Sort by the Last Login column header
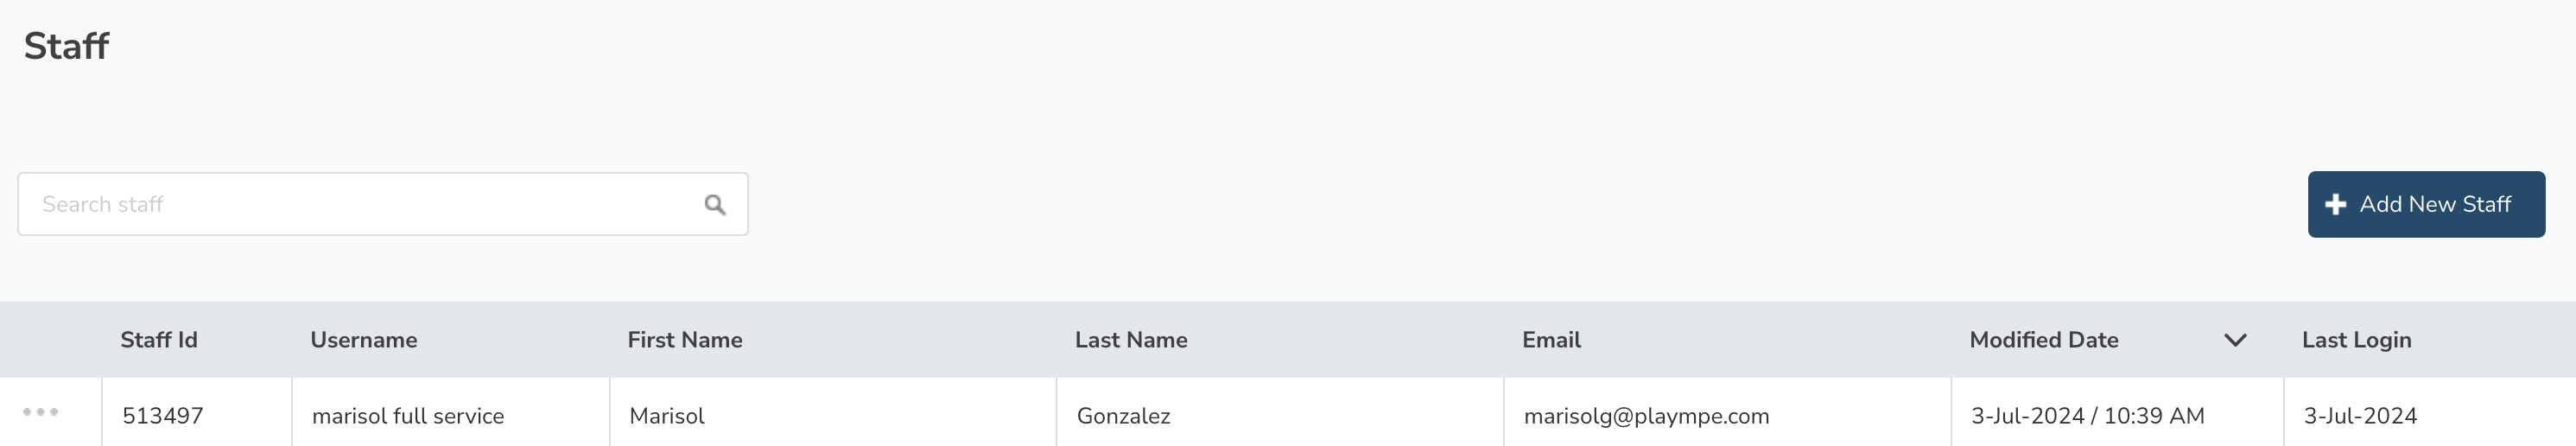This screenshot has width=2576, height=446. [2356, 340]
